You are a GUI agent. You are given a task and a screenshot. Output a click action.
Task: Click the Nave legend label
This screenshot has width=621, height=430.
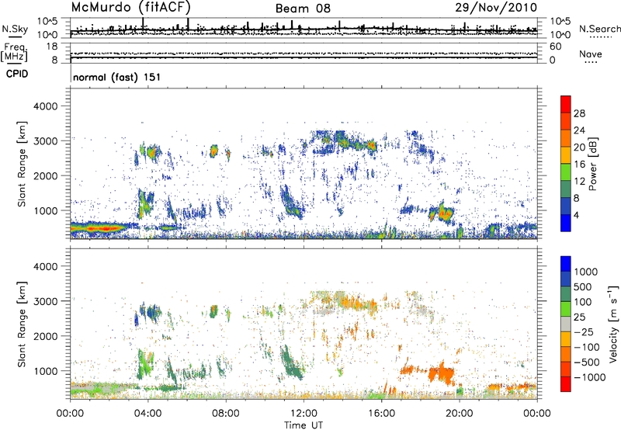(590, 54)
